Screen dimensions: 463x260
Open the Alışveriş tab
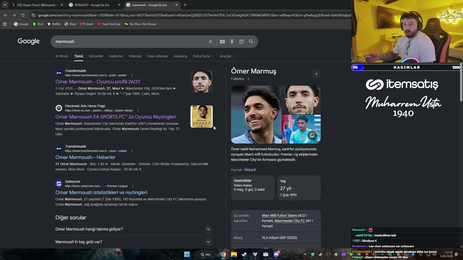pos(180,56)
